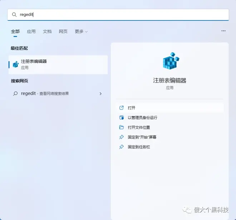Click the open-external icon next to 打开

point(122,107)
